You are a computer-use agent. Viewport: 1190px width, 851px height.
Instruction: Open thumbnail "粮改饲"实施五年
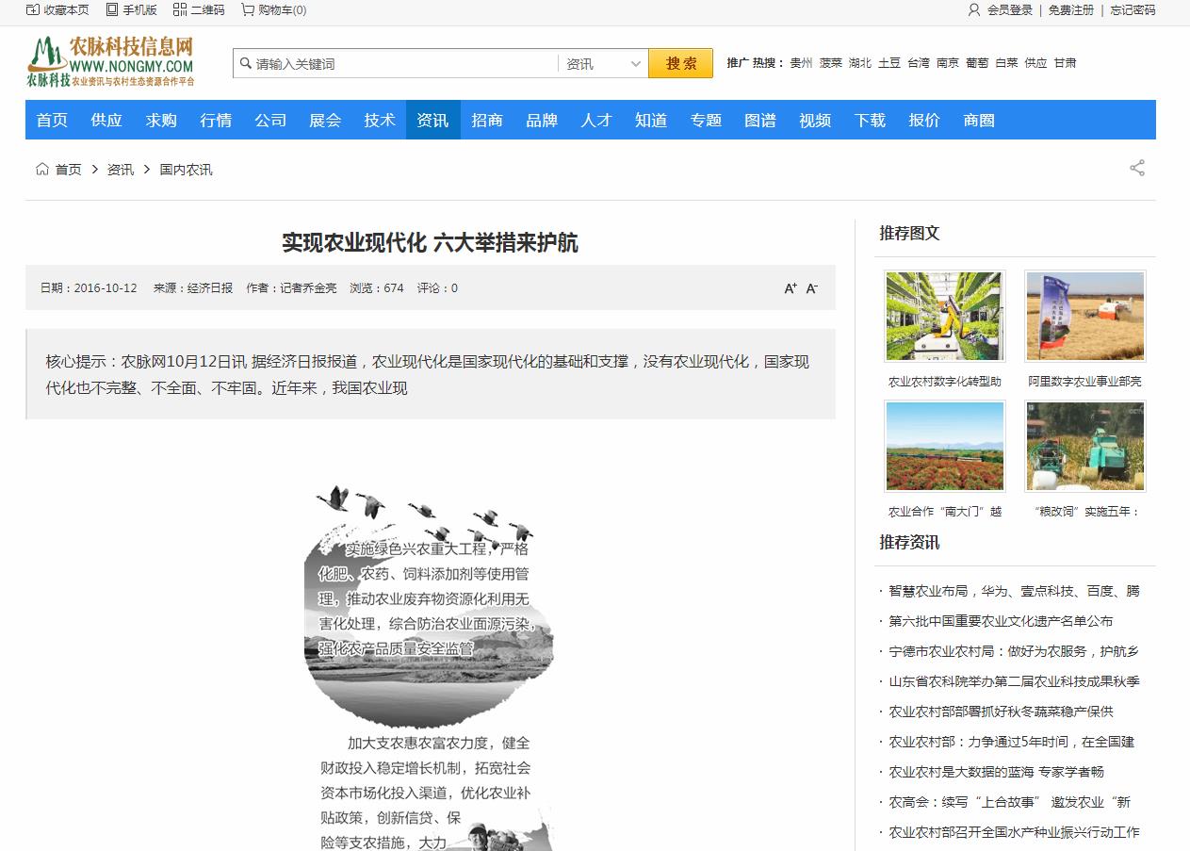click(x=1085, y=447)
